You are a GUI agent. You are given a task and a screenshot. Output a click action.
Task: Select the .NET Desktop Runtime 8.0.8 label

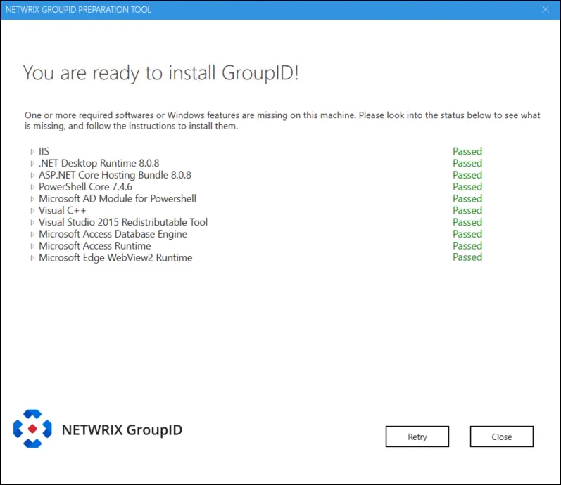pyautogui.click(x=99, y=163)
